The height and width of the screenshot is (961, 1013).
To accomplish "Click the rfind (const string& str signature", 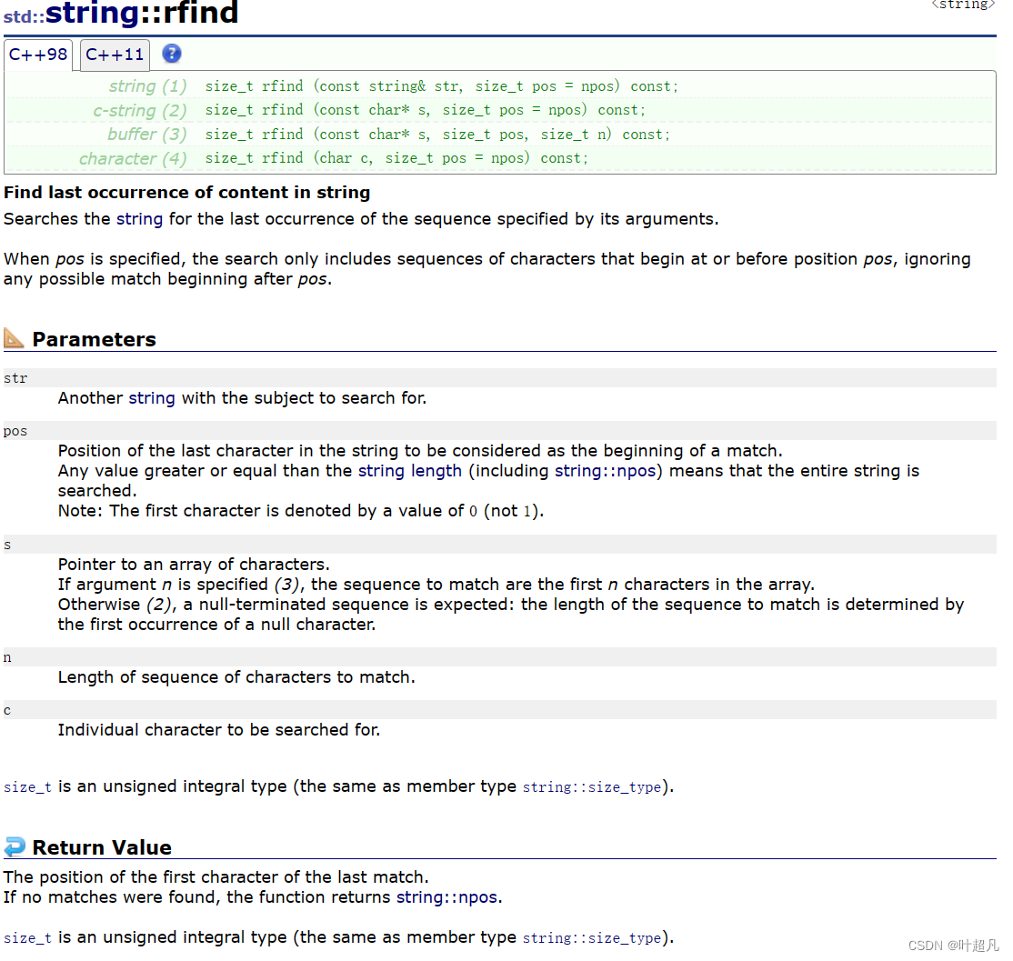I will point(442,85).
